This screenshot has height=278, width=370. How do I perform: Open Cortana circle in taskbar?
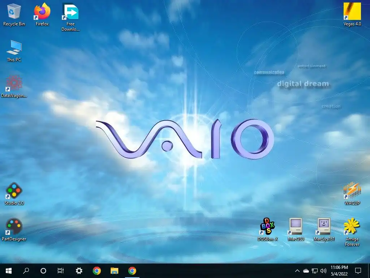tap(43, 271)
